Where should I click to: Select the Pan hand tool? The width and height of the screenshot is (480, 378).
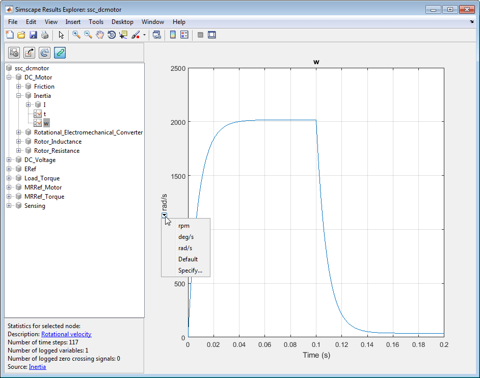100,35
